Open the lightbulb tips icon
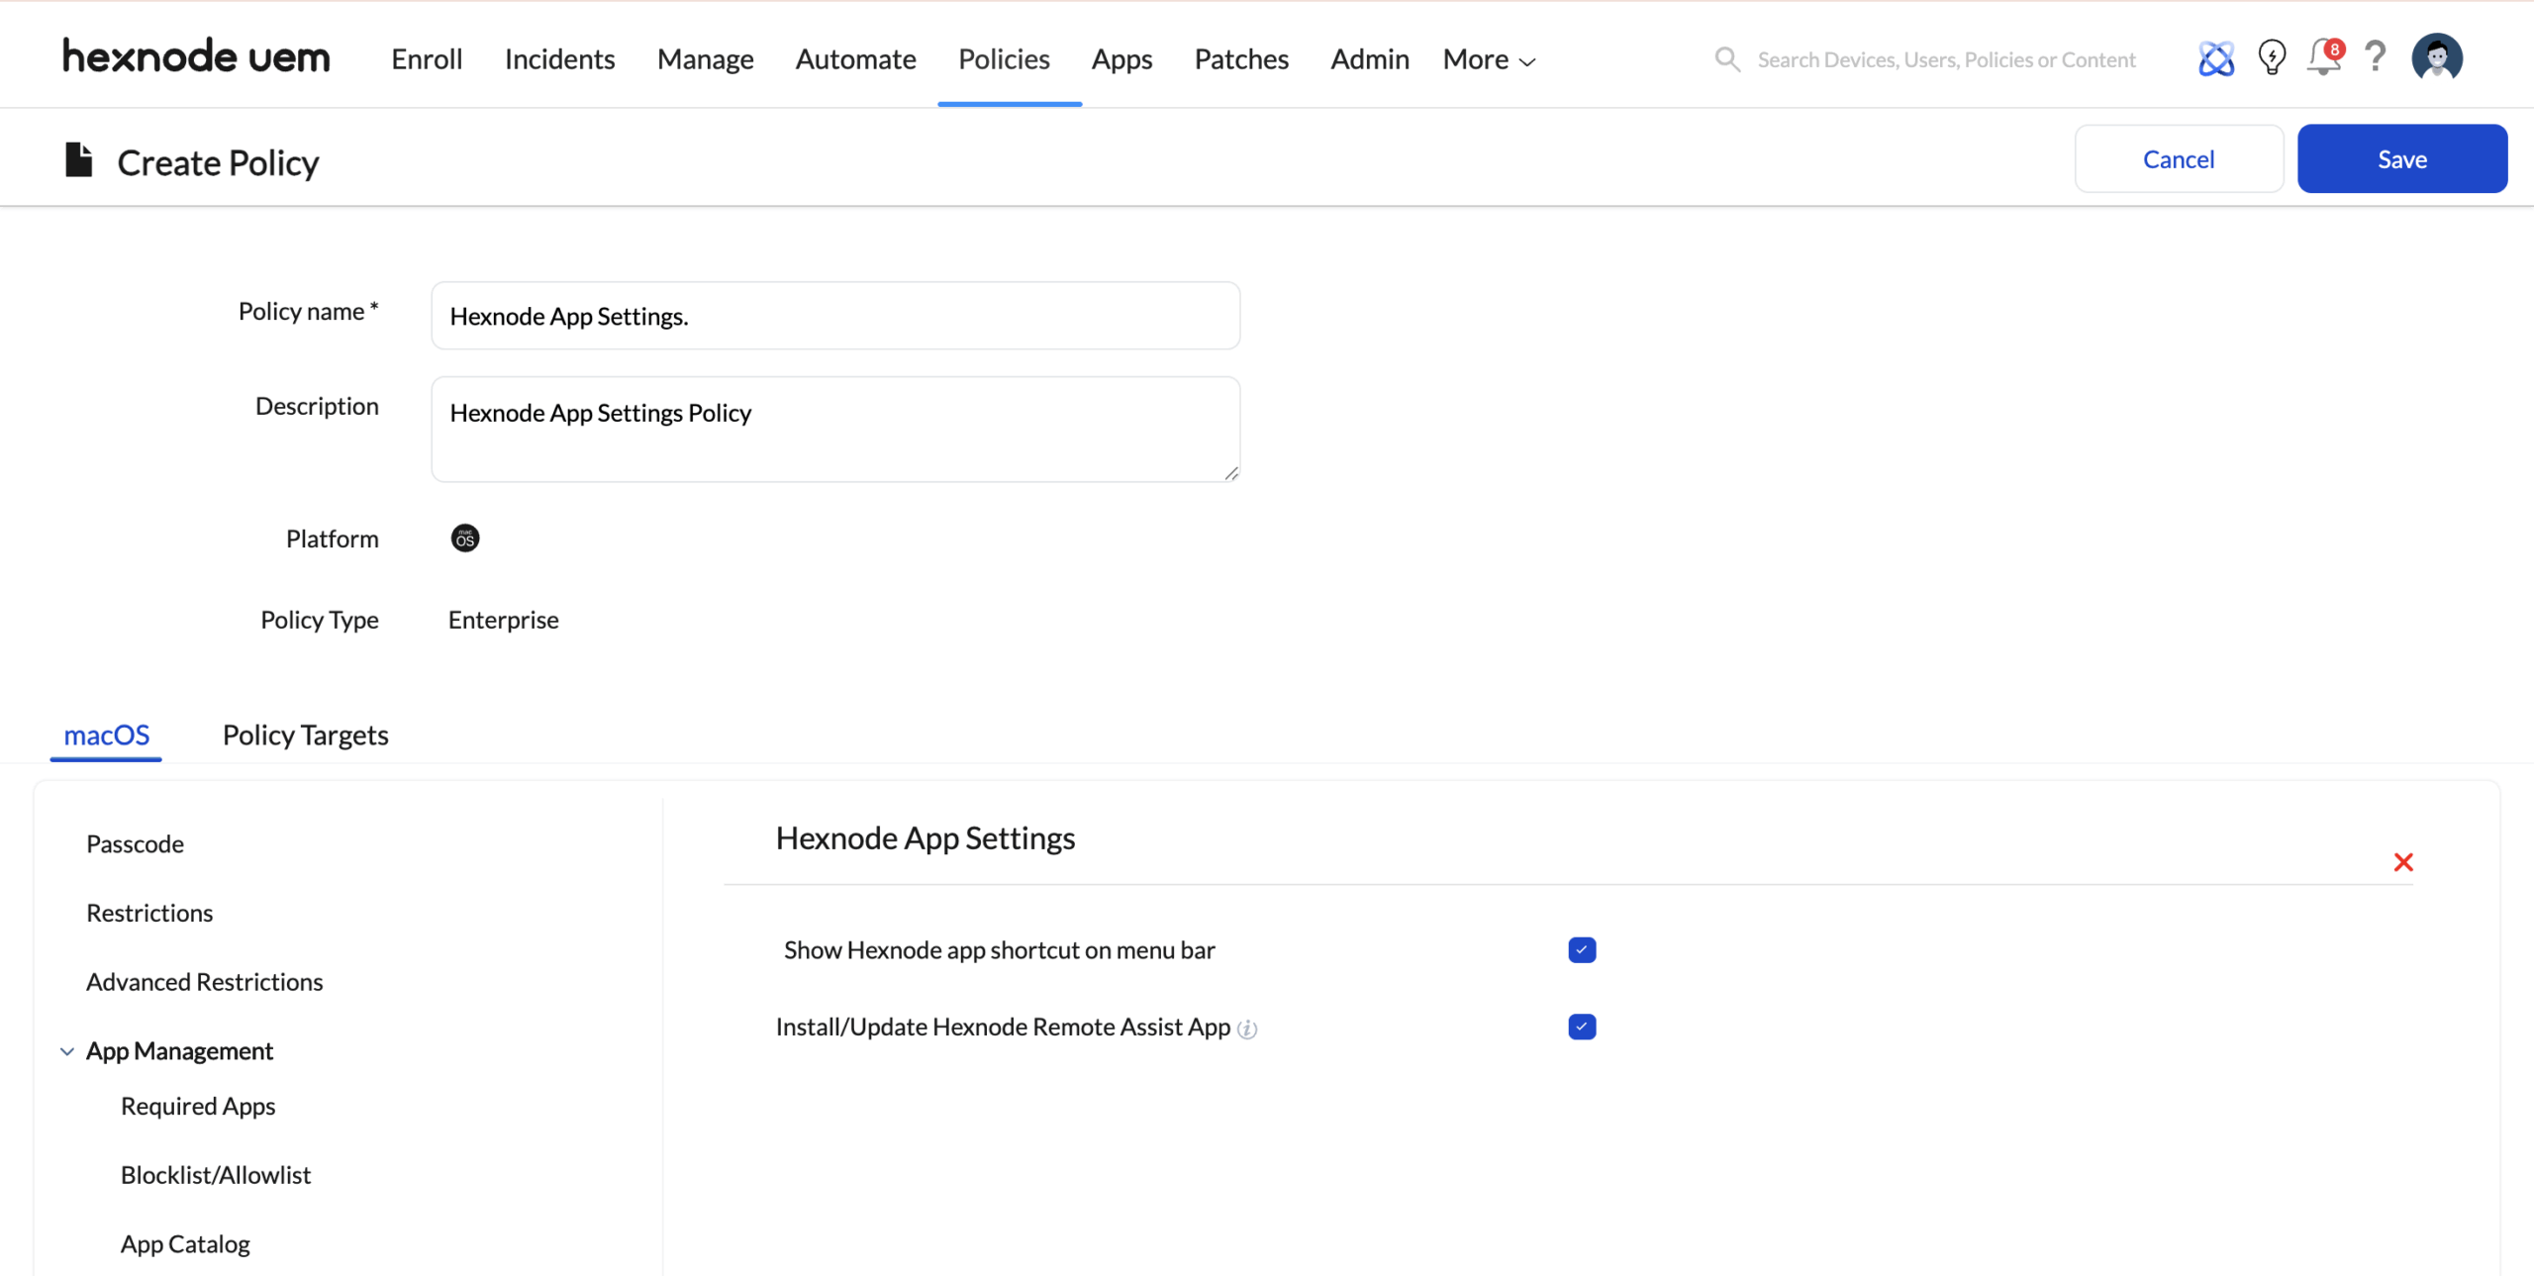This screenshot has height=1276, width=2534. [x=2272, y=57]
